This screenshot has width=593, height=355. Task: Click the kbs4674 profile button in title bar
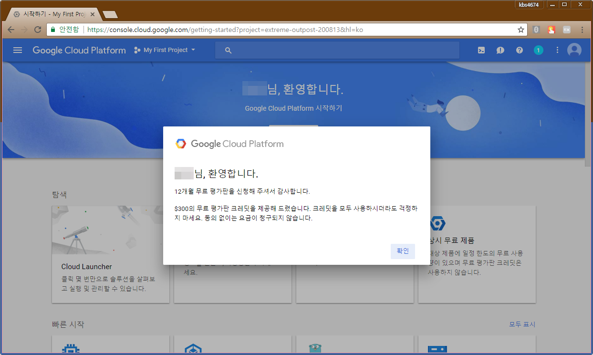529,5
